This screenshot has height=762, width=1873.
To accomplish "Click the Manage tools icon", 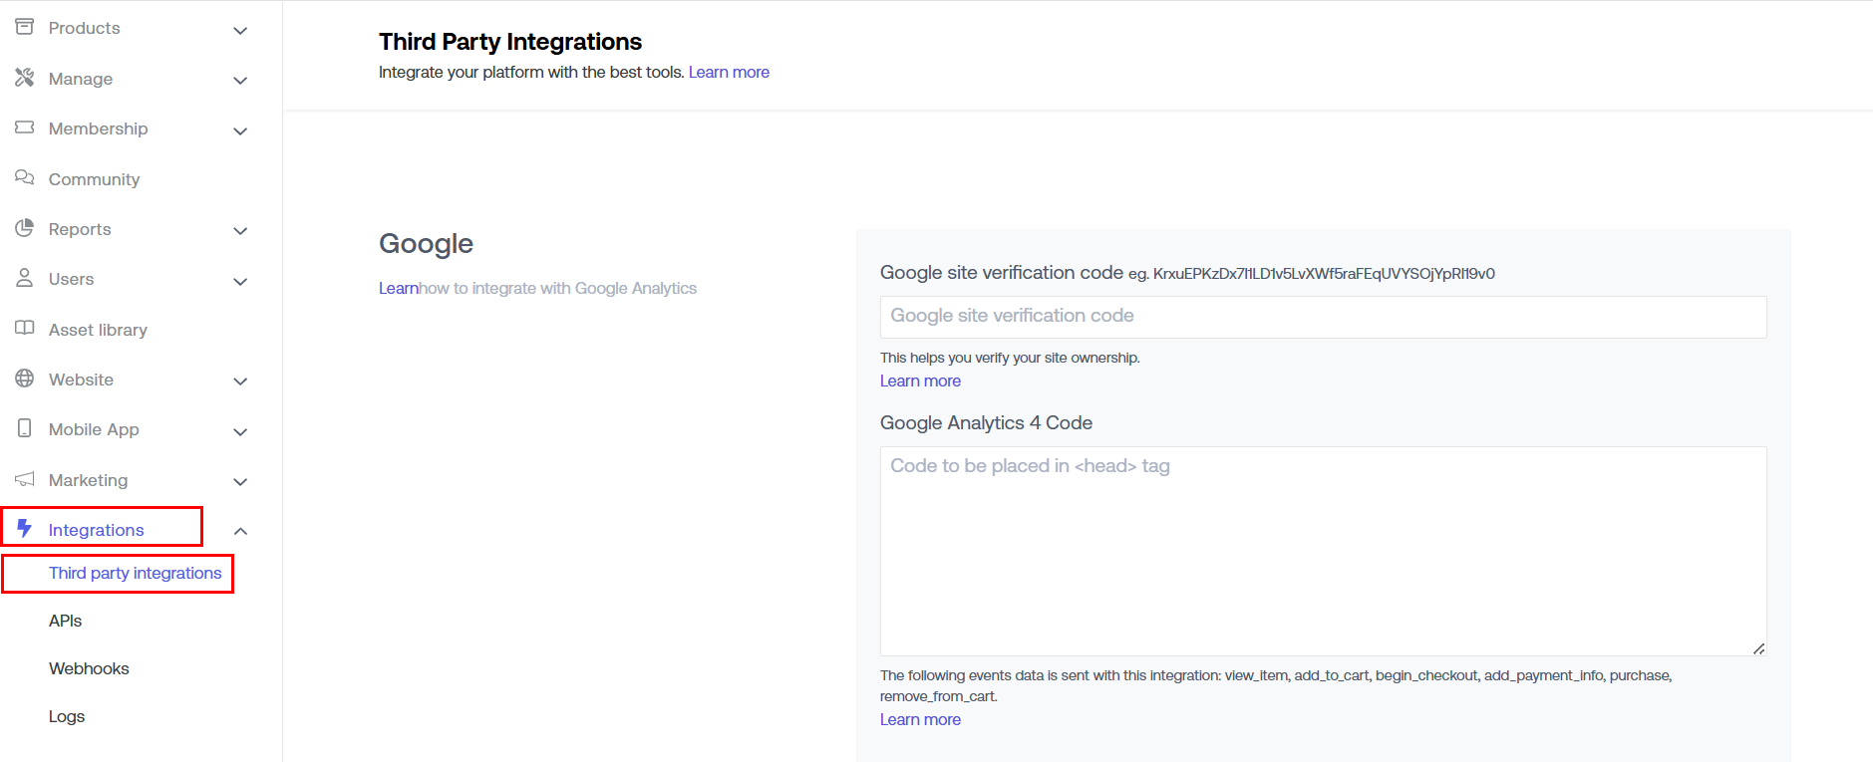I will (x=25, y=78).
